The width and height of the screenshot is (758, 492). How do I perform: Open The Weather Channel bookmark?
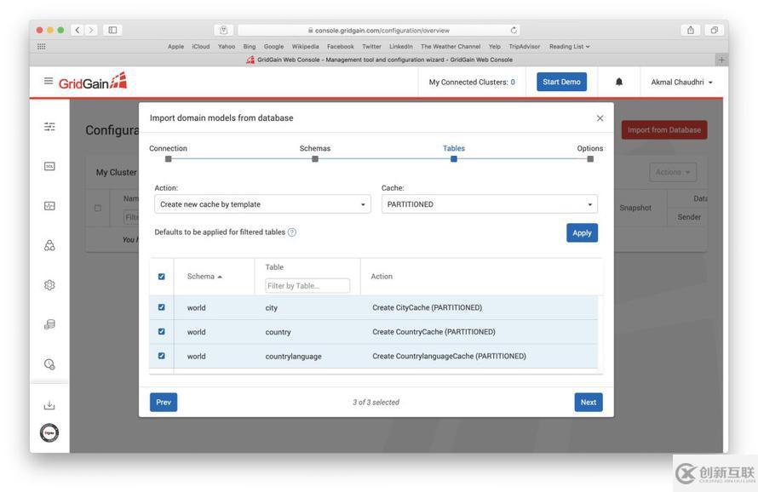click(x=451, y=47)
